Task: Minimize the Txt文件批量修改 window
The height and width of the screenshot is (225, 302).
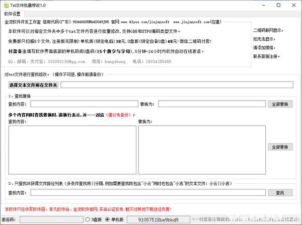Action: coord(263,5)
